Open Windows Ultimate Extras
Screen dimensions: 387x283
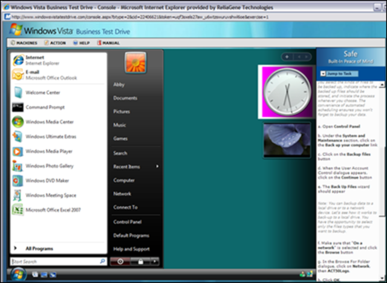click(x=59, y=137)
